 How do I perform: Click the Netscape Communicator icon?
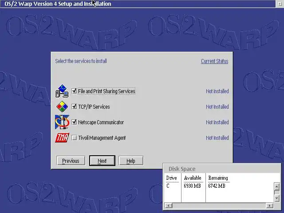(62, 122)
